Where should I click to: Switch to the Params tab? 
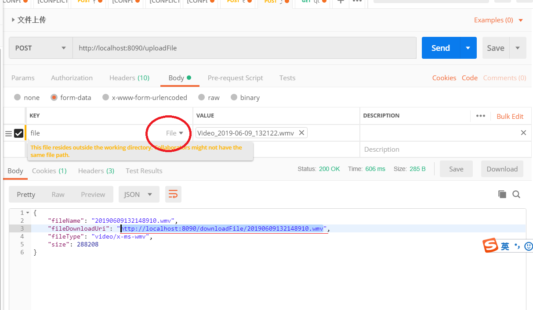(23, 78)
